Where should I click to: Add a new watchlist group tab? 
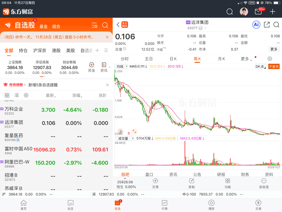pos(97,50)
